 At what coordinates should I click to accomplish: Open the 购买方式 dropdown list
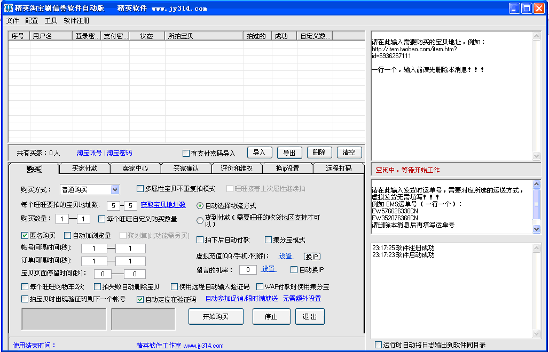pyautogui.click(x=115, y=189)
